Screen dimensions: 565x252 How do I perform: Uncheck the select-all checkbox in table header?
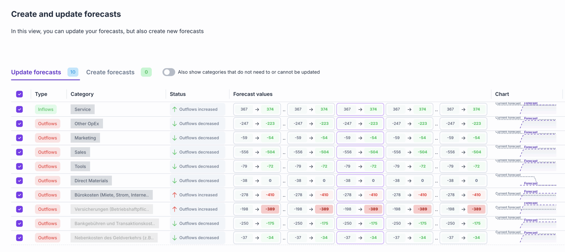click(x=19, y=94)
